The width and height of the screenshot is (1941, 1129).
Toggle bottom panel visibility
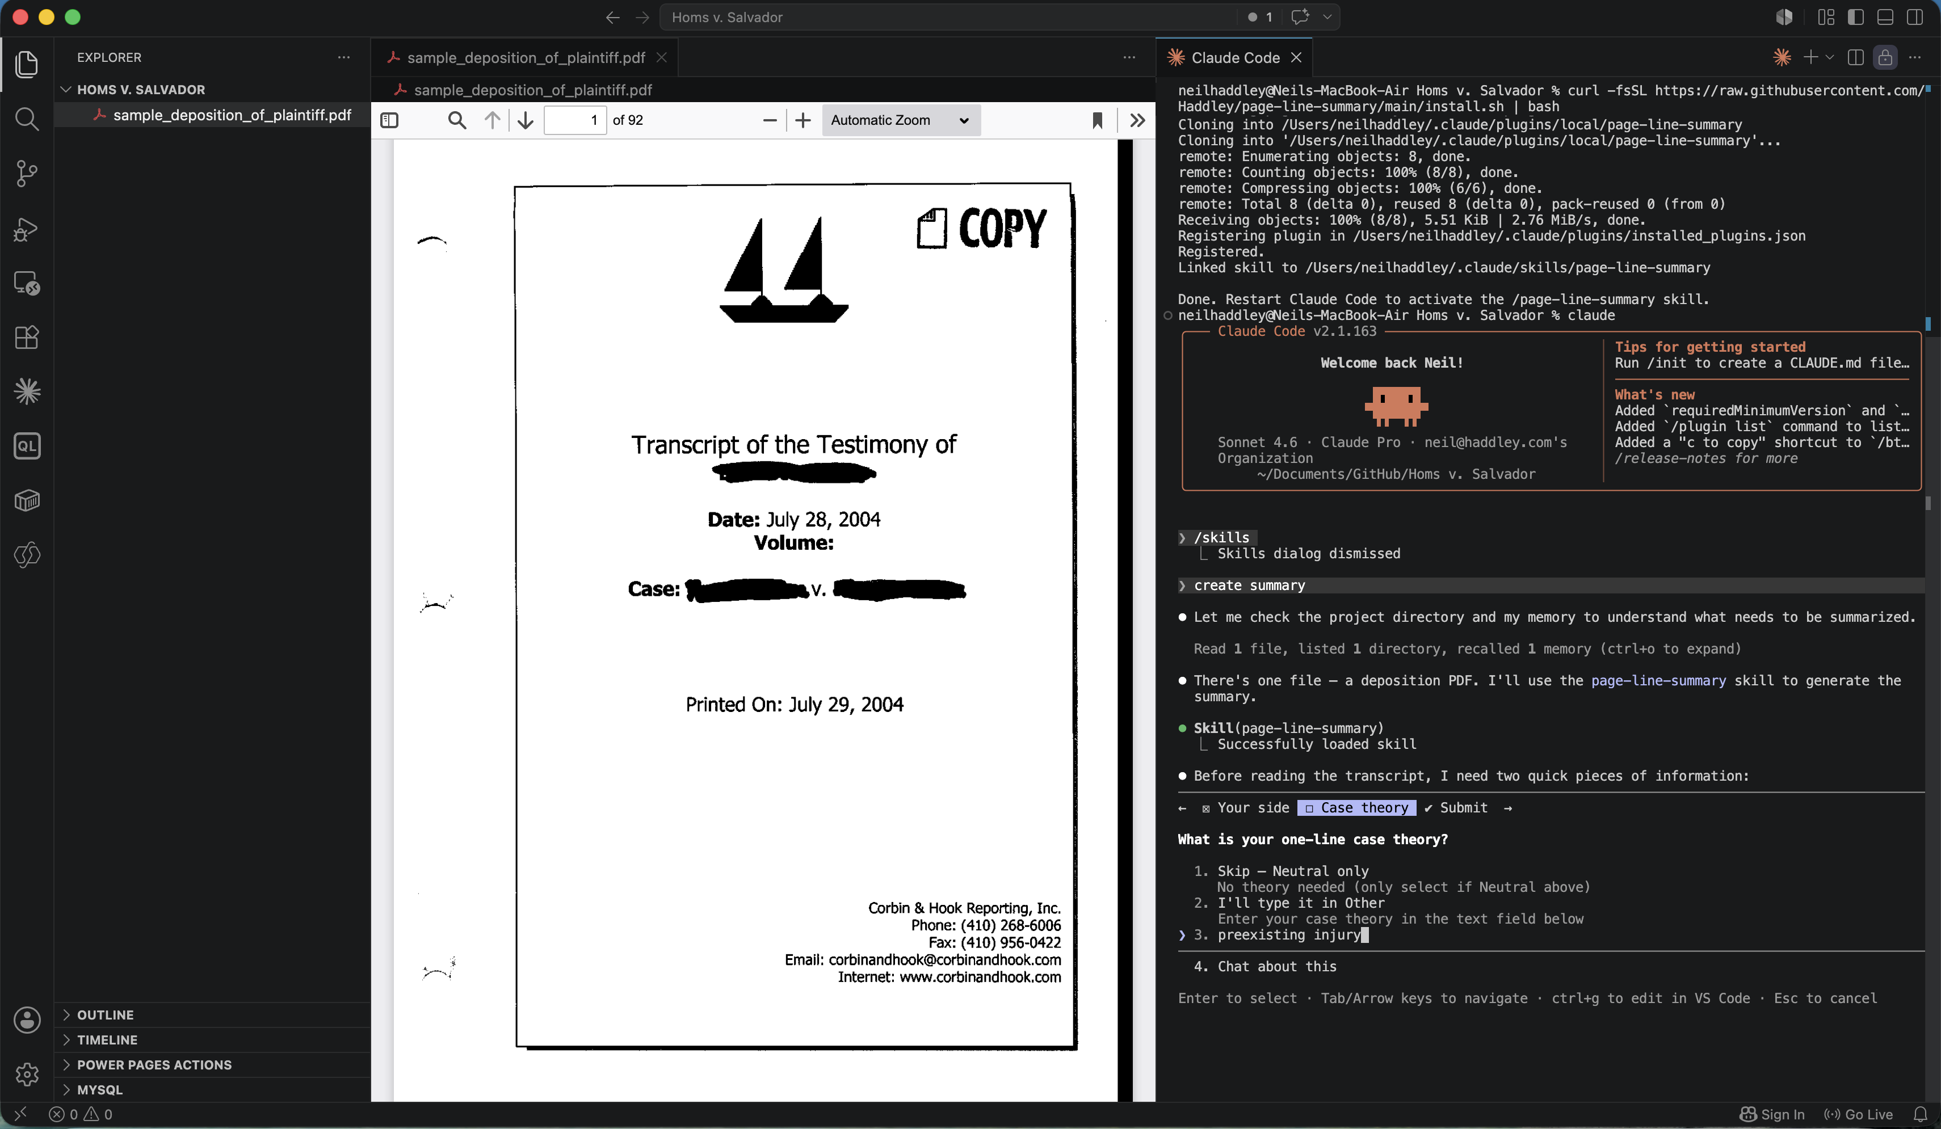pos(1885,17)
